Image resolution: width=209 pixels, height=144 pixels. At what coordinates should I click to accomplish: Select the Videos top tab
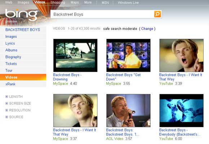tap(40, 2)
